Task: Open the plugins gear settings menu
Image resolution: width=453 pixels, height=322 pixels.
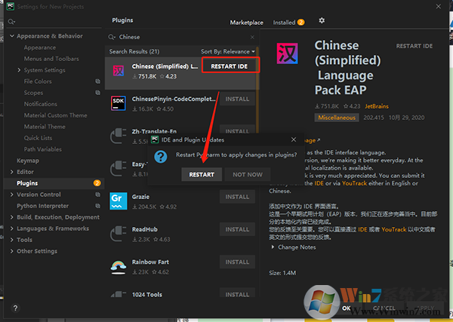Action: 322,20
